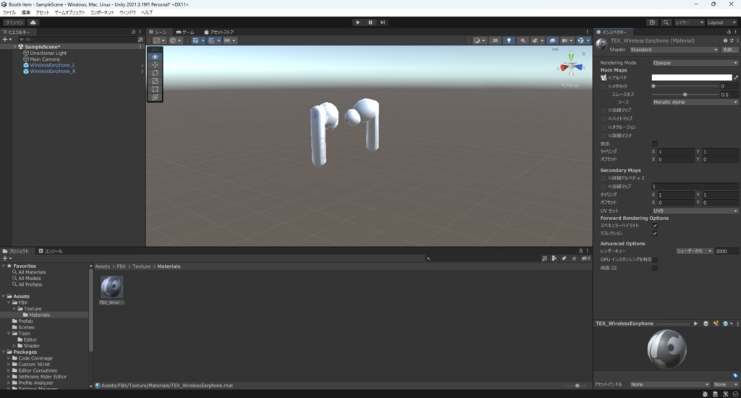Click the inspector help question-mark icon
Image resolution: width=741 pixels, height=398 pixels.
pos(725,41)
